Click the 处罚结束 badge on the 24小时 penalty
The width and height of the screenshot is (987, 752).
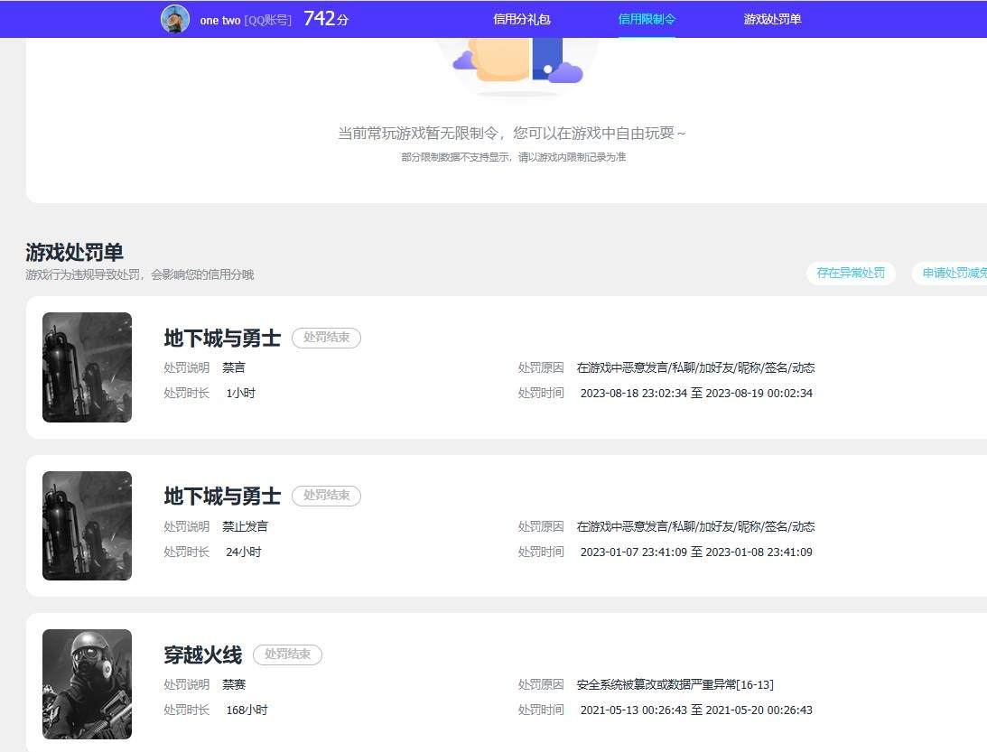326,496
